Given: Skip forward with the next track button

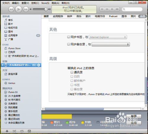Looking at the screenshot, I should [26, 9].
